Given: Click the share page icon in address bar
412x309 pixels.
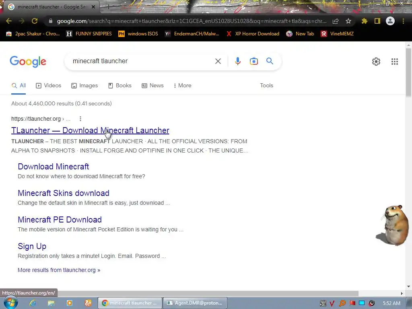Looking at the screenshot, I should click(x=336, y=21).
